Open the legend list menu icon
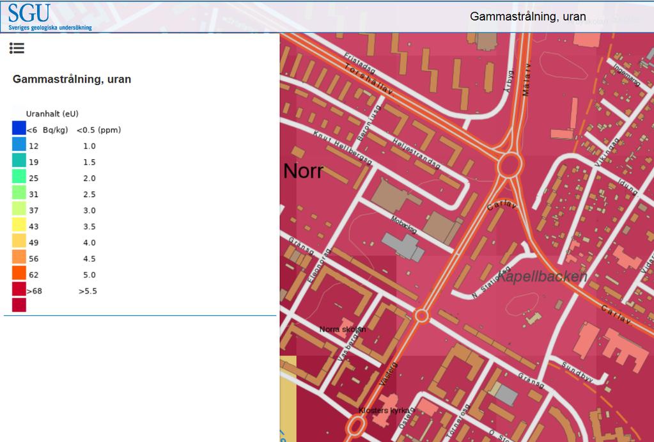 pyautogui.click(x=17, y=49)
